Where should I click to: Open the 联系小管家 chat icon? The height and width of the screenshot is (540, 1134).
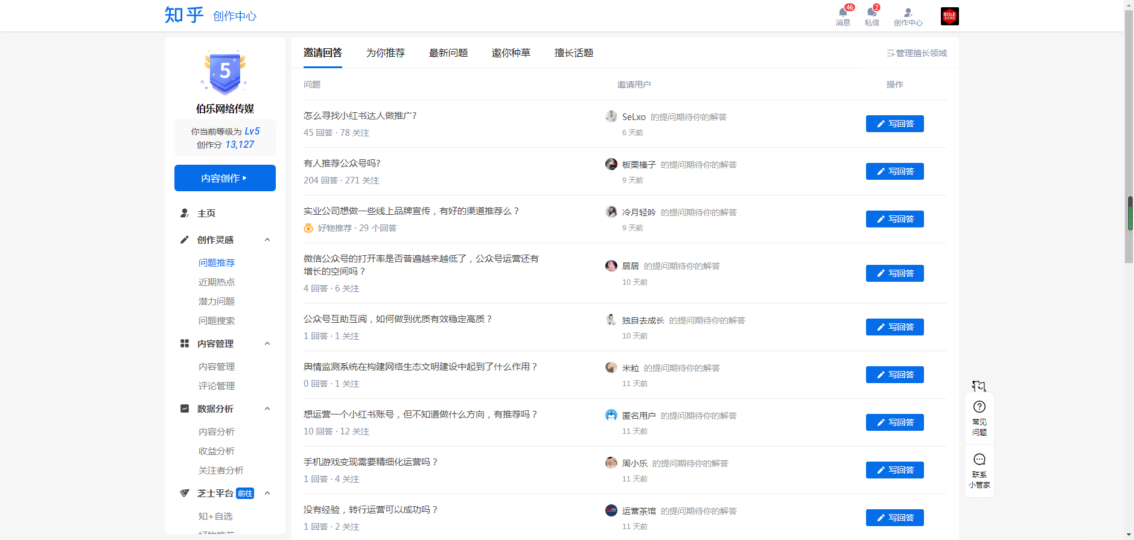pos(980,459)
